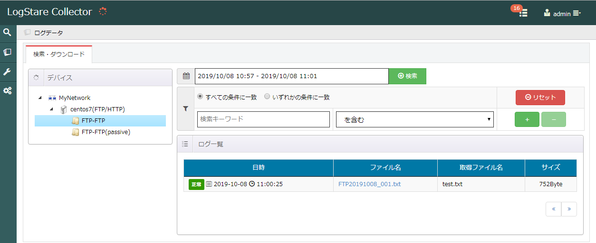Open the を含む condition dropdown
The height and width of the screenshot is (243, 596).
[415, 120]
